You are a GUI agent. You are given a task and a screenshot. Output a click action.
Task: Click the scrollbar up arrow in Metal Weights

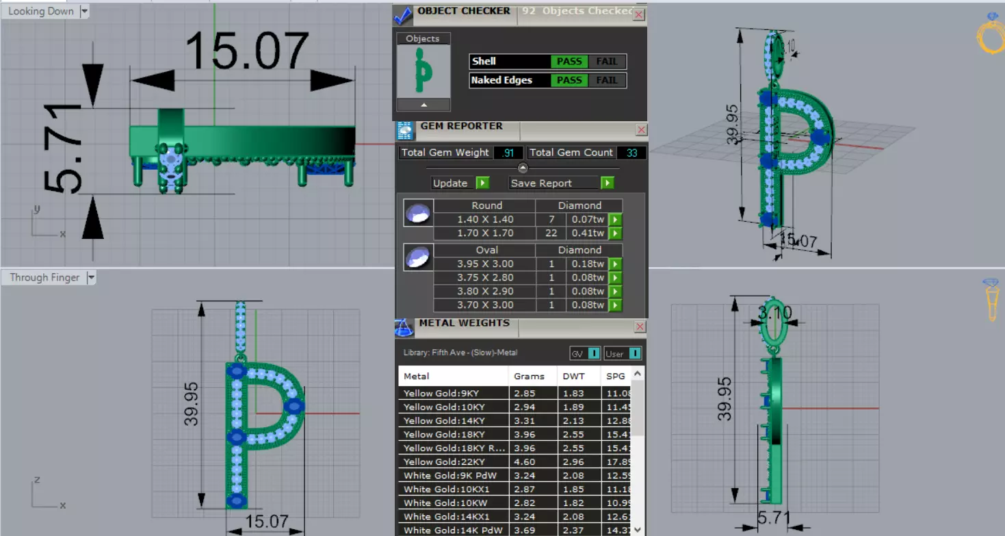(638, 374)
